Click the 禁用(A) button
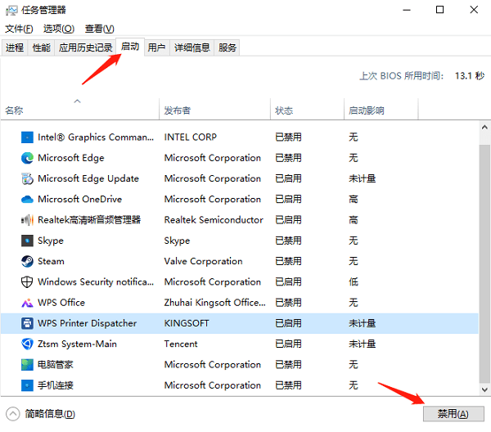This screenshot has height=432, width=491. [453, 414]
